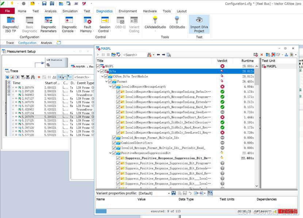303x218 pixels.
Task: Toggle the Invalid_Message_Format_Multiple_Ids checkbox
Action: (x=114, y=138)
